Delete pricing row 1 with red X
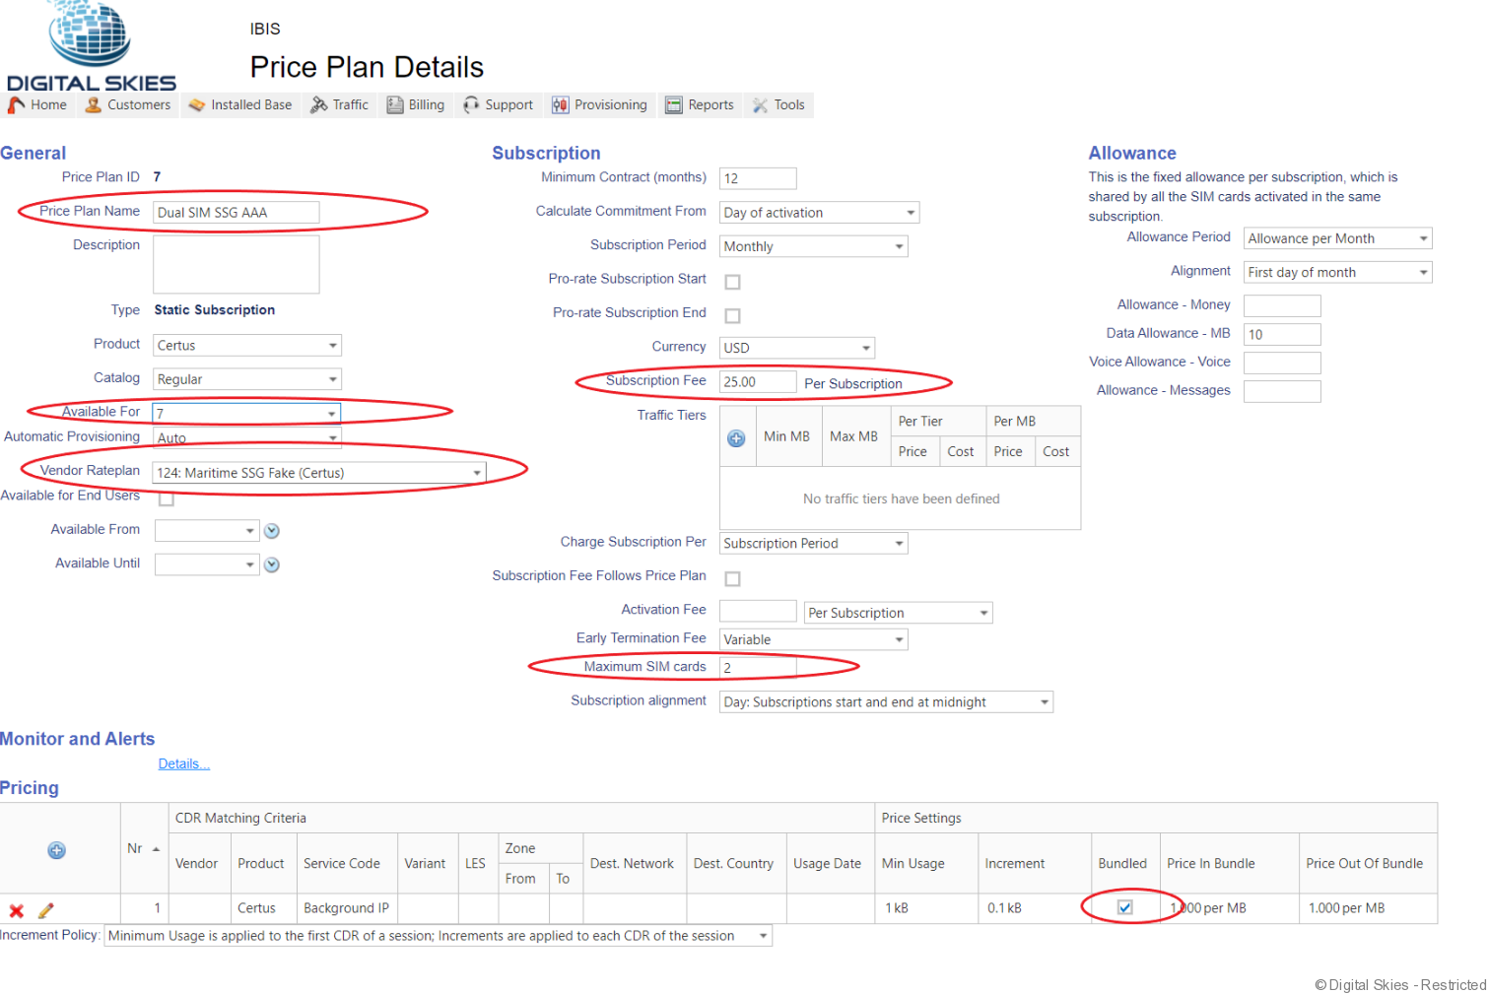The image size is (1488, 994). [17, 910]
